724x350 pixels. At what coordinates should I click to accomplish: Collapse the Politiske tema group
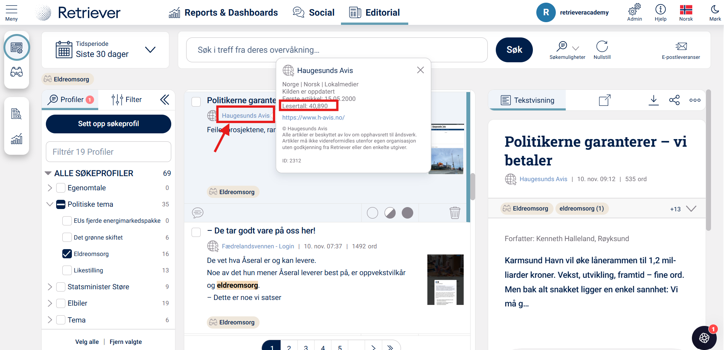(50, 204)
